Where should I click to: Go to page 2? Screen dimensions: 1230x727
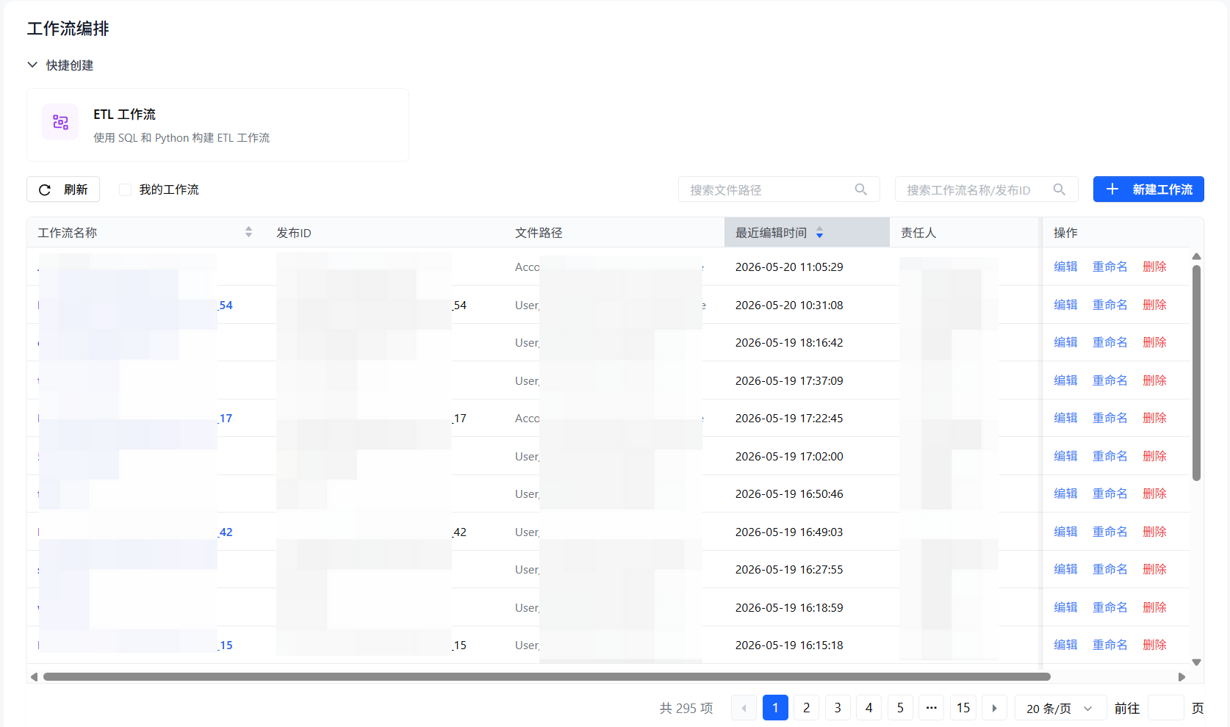coord(807,708)
